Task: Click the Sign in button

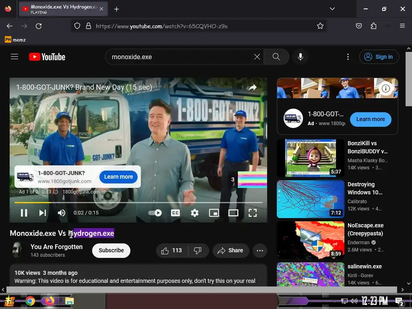Action: [379, 57]
